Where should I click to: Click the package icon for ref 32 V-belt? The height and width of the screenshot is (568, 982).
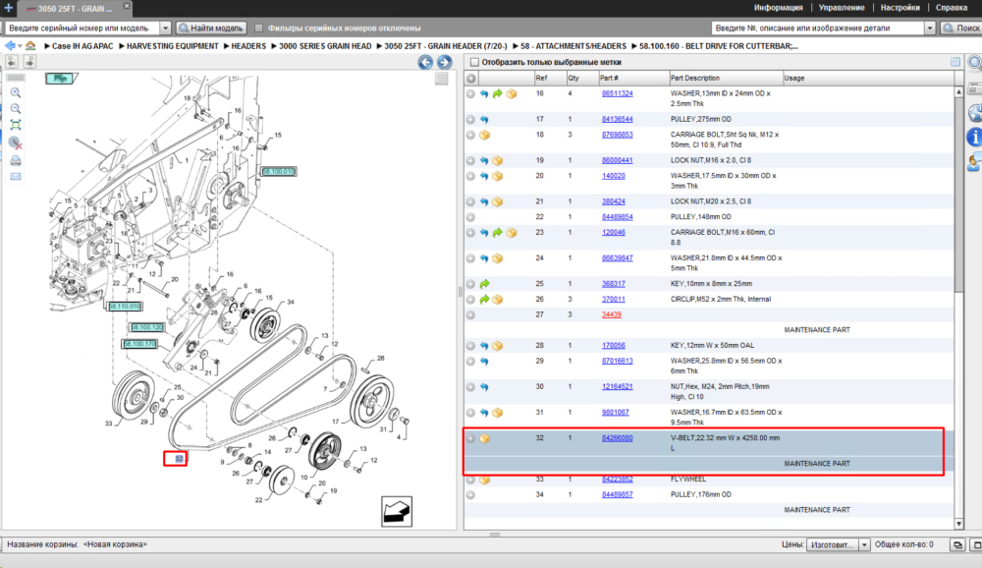[x=484, y=438]
